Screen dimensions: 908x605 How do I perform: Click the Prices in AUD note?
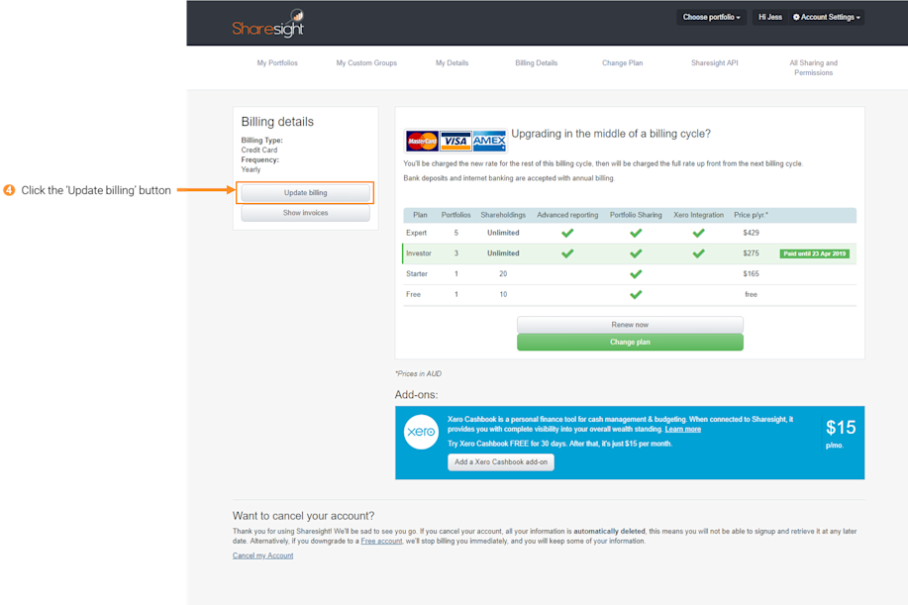pyautogui.click(x=418, y=374)
